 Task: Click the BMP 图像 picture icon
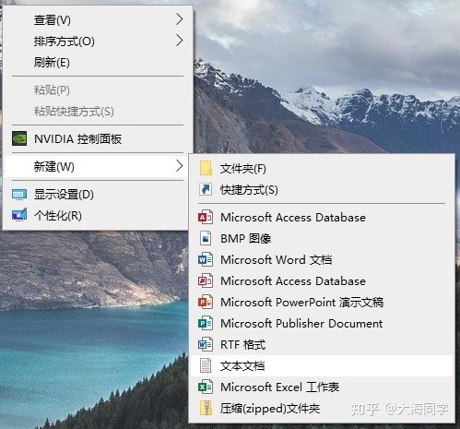206,238
